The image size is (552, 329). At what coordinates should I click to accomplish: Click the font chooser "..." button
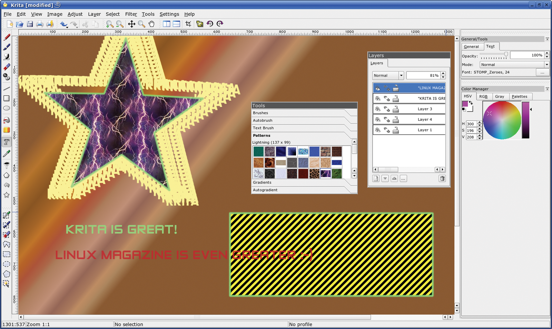tap(542, 72)
